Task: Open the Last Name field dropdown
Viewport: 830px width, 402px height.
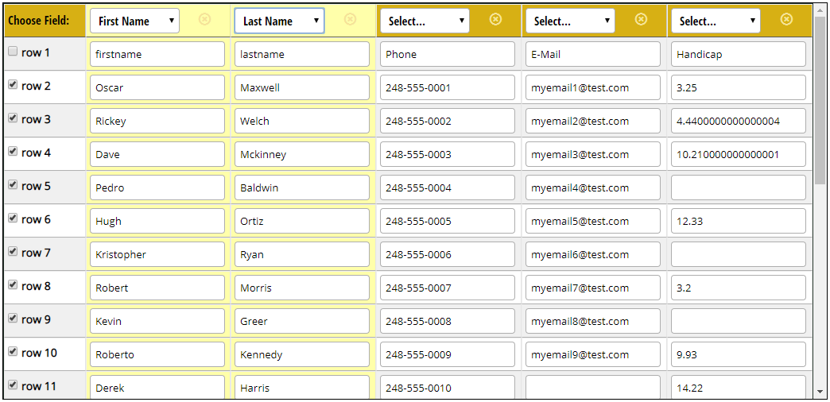Action: [x=279, y=21]
